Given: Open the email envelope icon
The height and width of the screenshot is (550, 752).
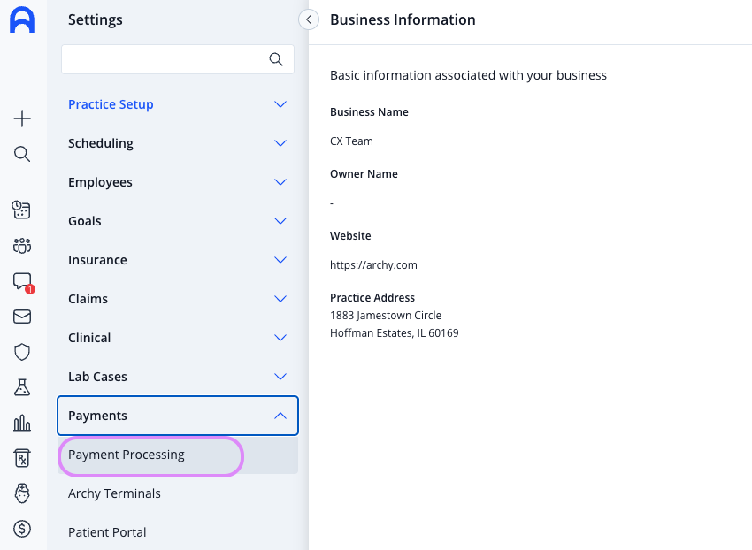Looking at the screenshot, I should pos(22,317).
